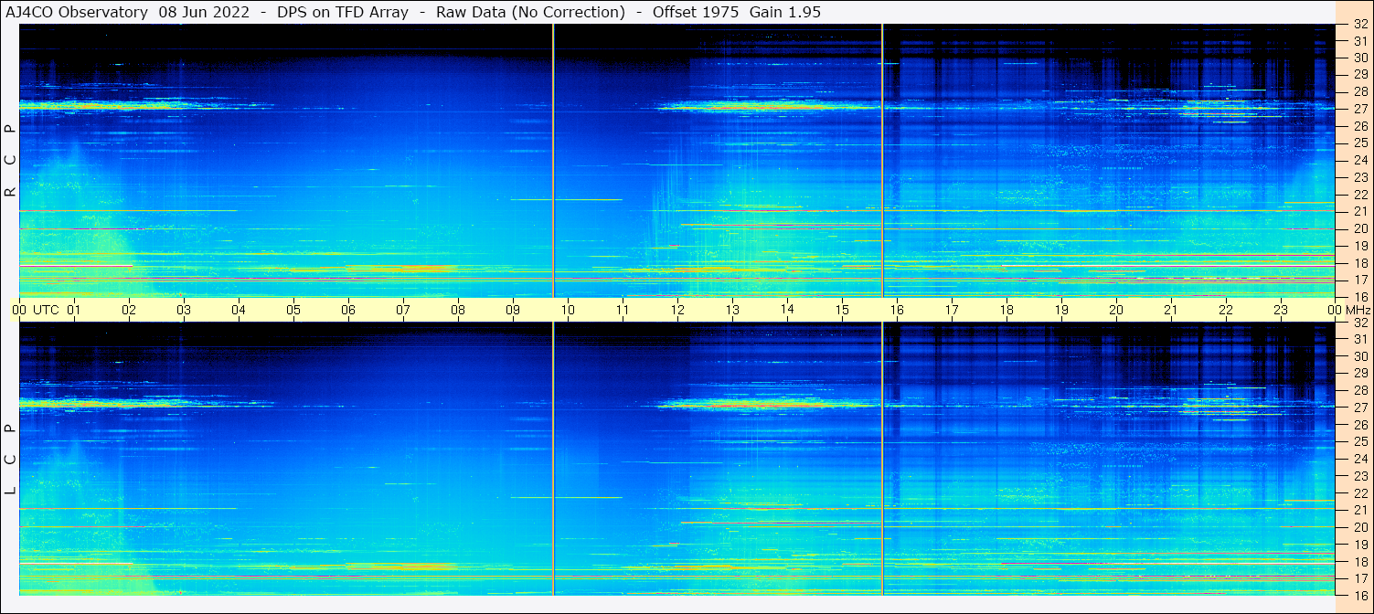This screenshot has height=614, width=1374.
Task: Click hour '10' on the UTC time axis
Action: [568, 310]
